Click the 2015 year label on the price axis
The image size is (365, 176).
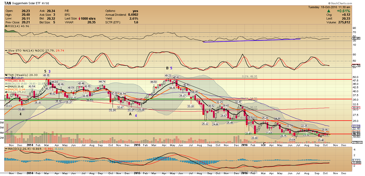tap(137, 145)
